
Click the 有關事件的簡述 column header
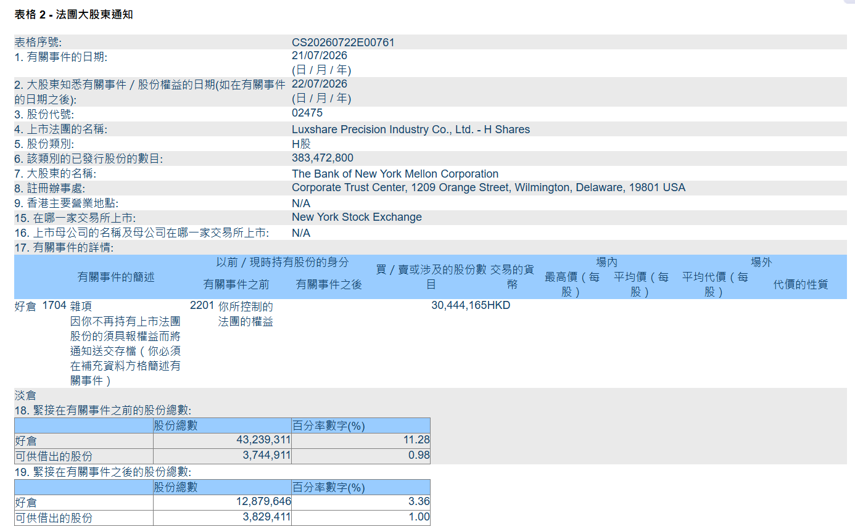(x=116, y=277)
